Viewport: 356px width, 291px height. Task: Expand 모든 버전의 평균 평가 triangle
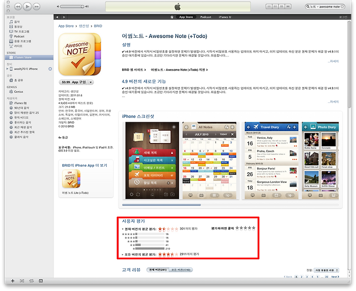(x=123, y=255)
